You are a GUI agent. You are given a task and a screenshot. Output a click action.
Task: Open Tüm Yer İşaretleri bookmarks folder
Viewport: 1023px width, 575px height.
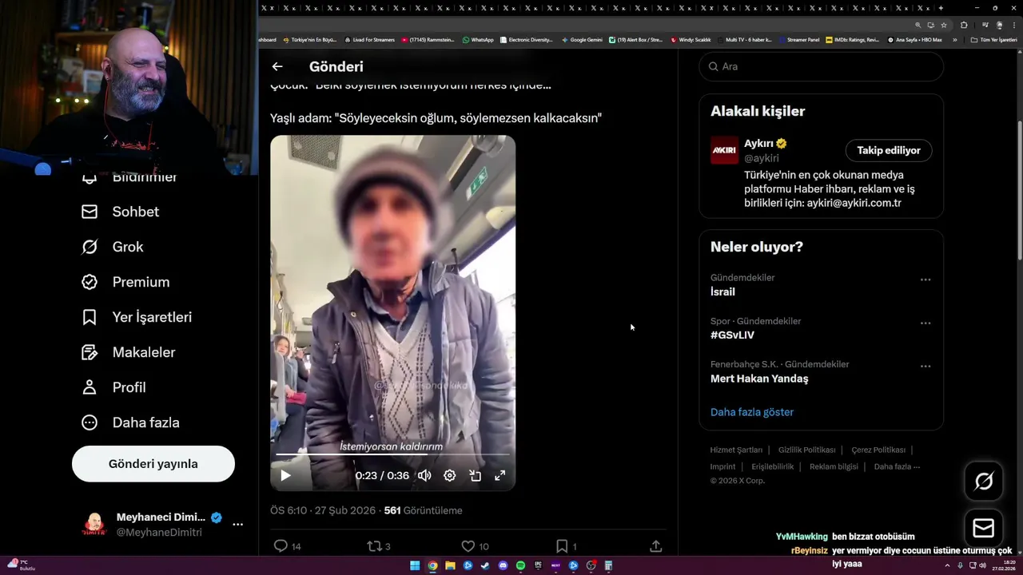point(993,39)
